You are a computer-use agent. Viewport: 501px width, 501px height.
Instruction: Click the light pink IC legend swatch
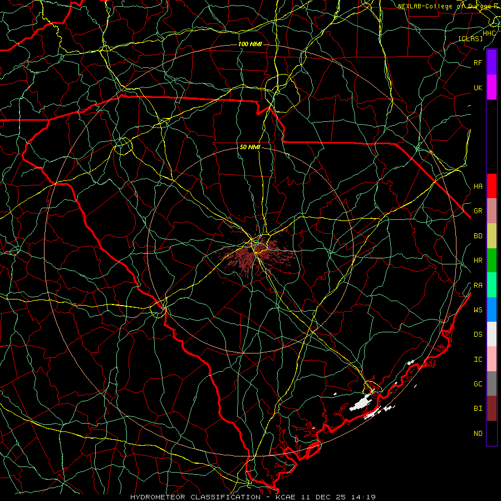492,359
